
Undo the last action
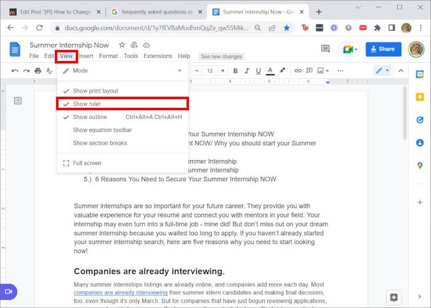(x=15, y=71)
